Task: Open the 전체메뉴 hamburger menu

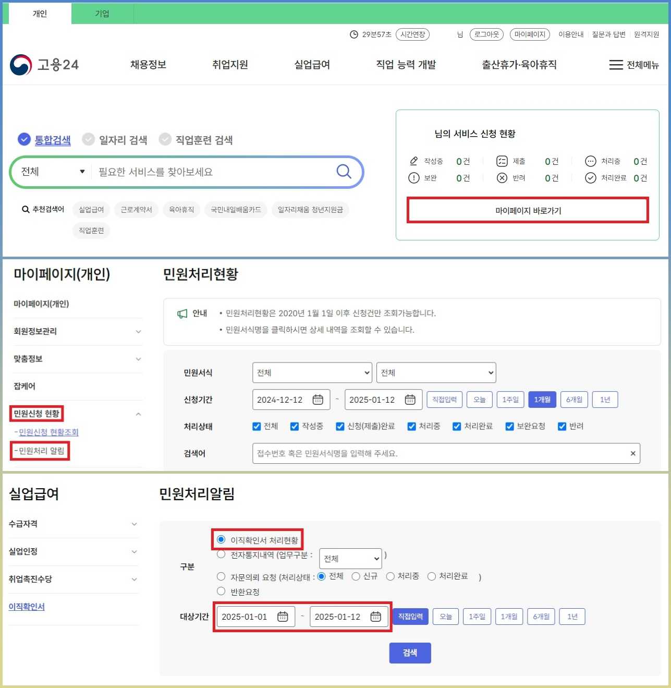Action: coord(616,65)
